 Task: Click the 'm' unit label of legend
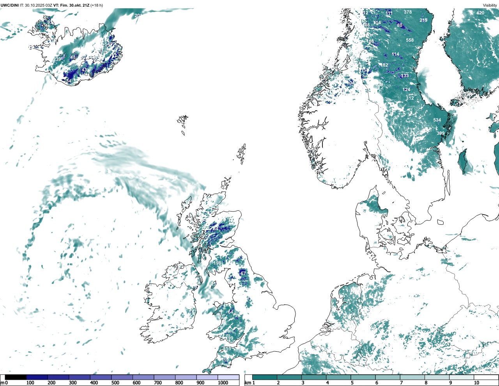coord(2,383)
